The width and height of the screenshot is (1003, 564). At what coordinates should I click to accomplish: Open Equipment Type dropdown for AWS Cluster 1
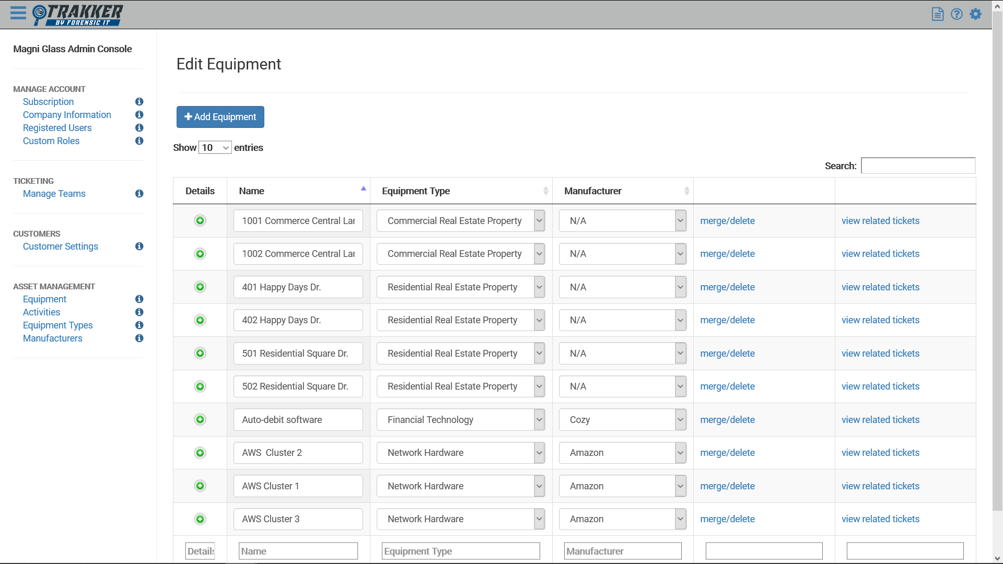539,486
